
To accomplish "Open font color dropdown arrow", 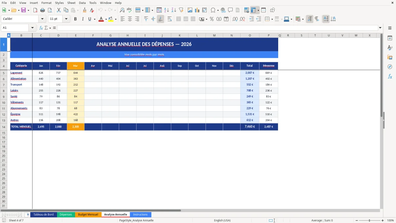I will pos(106,19).
